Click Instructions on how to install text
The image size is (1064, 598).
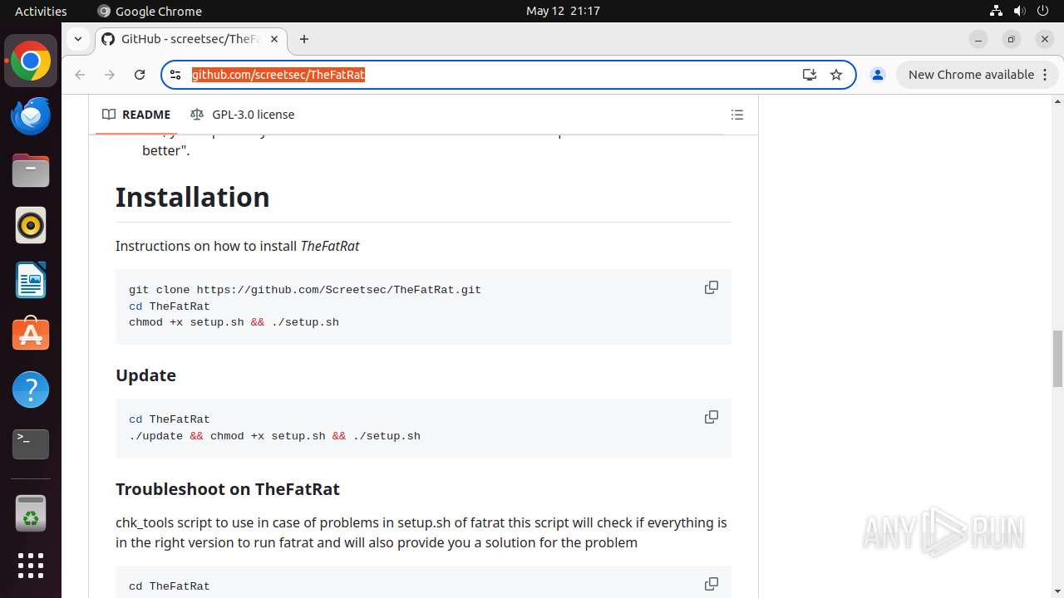pyautogui.click(x=237, y=246)
